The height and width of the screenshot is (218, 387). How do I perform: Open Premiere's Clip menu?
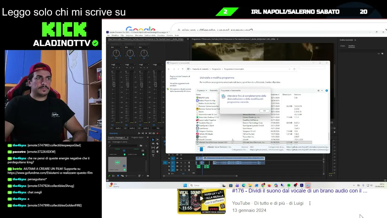(x=122, y=35)
